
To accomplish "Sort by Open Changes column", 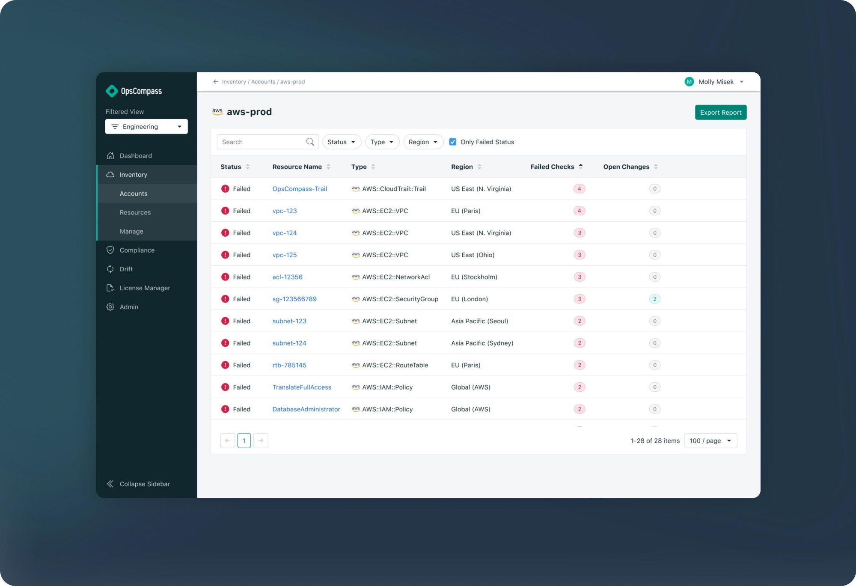I will (x=656, y=167).
